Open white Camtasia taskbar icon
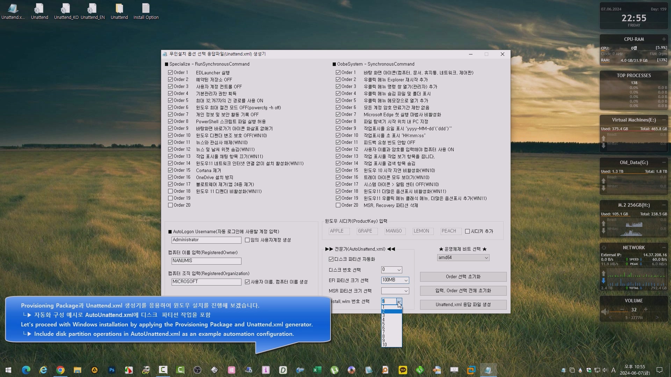The height and width of the screenshot is (377, 671). (x=163, y=370)
